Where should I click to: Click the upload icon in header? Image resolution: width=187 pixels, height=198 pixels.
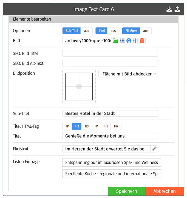click(177, 9)
